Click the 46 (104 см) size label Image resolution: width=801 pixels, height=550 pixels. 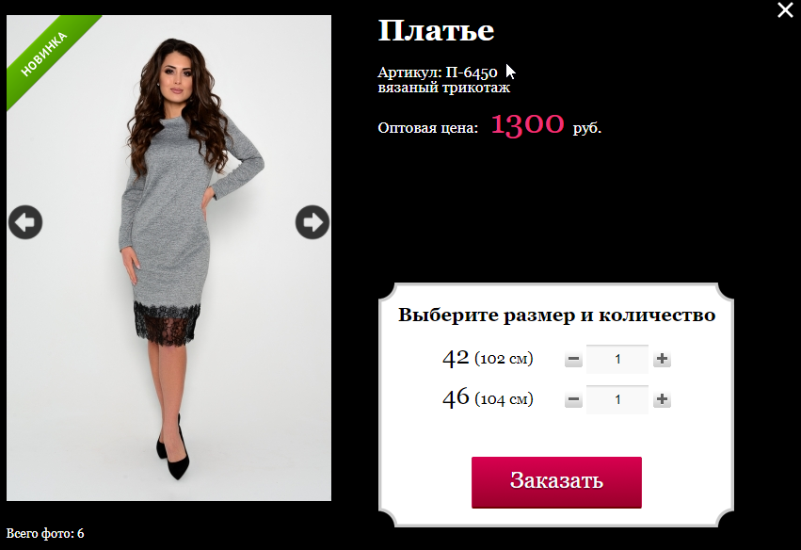(488, 398)
